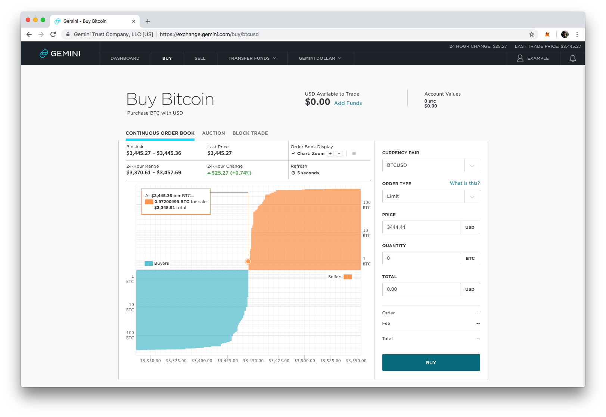Viewport: 606px width, 417px height.
Task: Focus the Quantity BTC input field
Action: point(422,258)
